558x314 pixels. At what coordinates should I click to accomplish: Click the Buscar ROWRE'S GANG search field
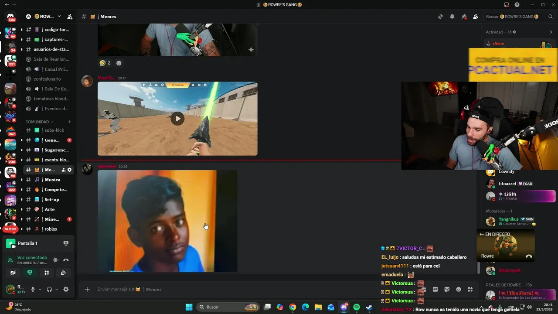click(x=519, y=17)
